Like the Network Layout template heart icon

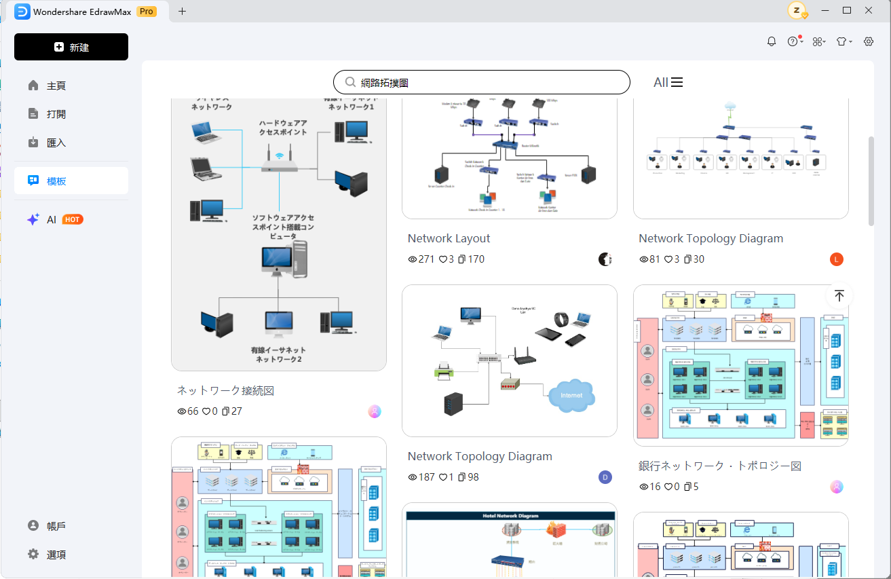point(443,259)
